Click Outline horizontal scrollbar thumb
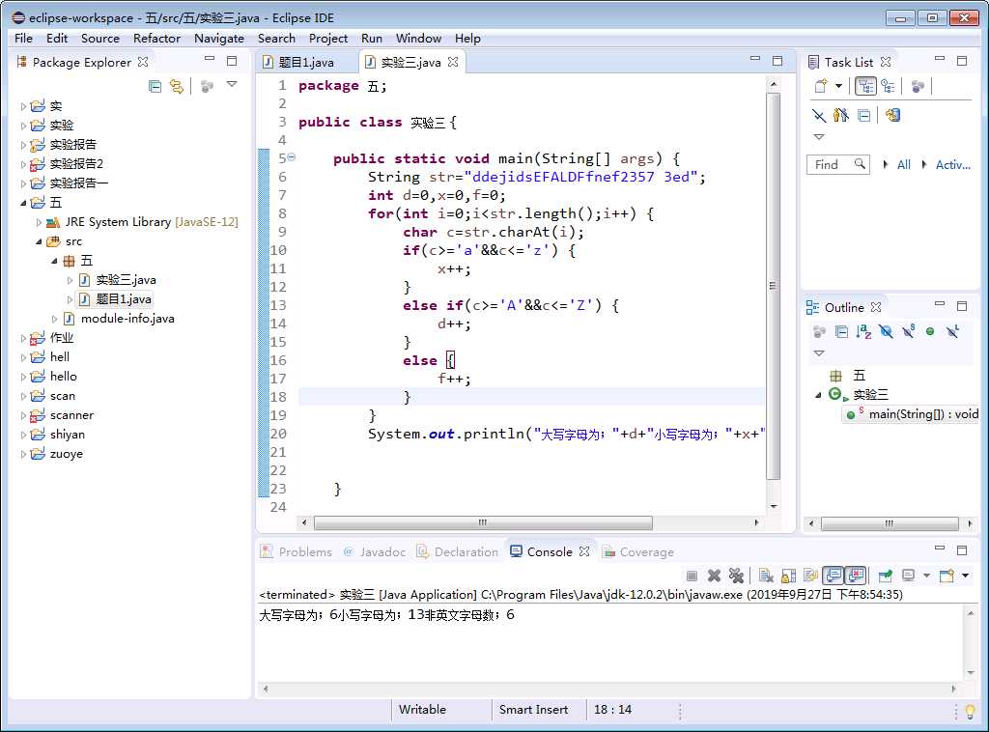This screenshot has height=732, width=989. tap(890, 524)
